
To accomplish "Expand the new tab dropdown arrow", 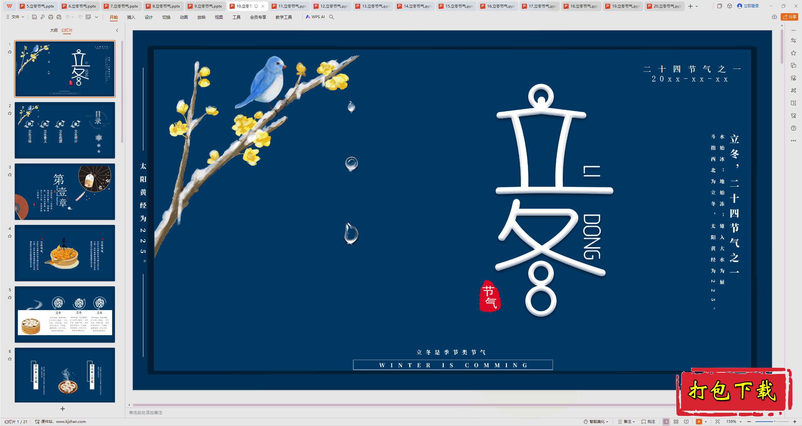I will tap(697, 6).
